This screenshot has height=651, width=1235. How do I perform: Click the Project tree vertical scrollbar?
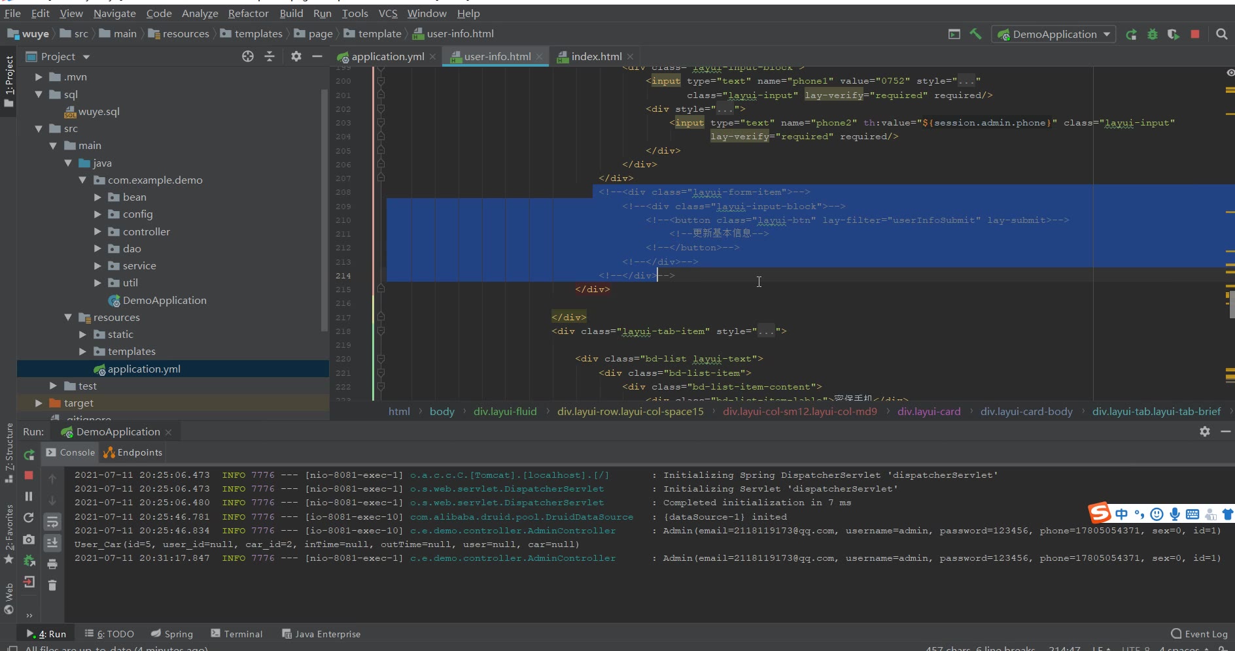point(324,209)
